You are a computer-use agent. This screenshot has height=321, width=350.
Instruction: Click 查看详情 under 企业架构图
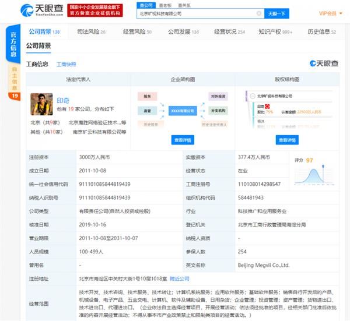(182, 140)
